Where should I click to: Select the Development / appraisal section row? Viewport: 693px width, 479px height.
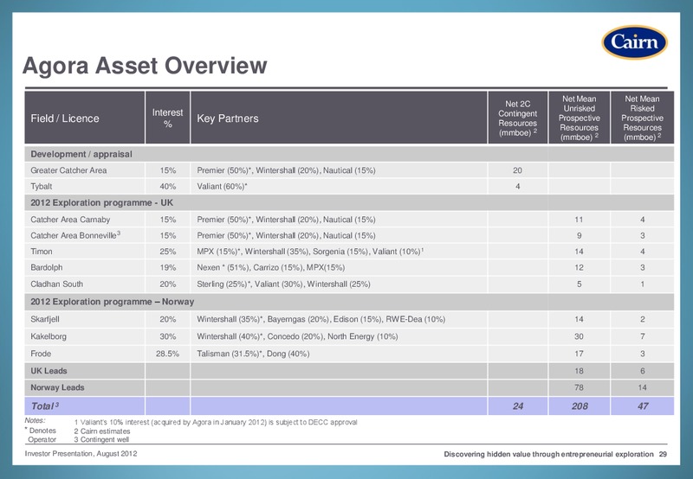click(x=349, y=154)
